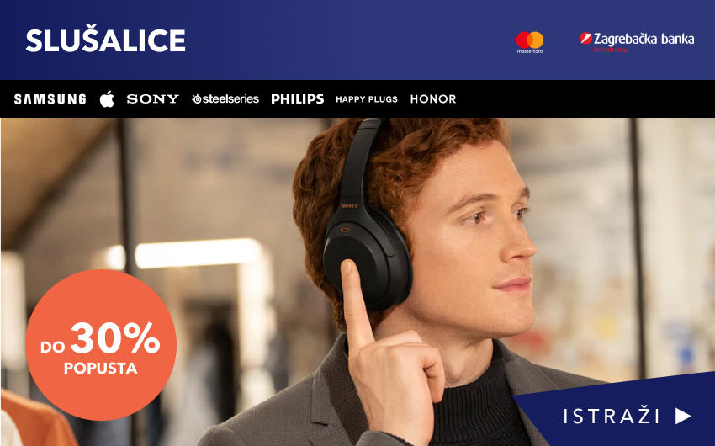Open the Sony brand logo
Viewport: 715px width, 446px height.
(x=153, y=99)
